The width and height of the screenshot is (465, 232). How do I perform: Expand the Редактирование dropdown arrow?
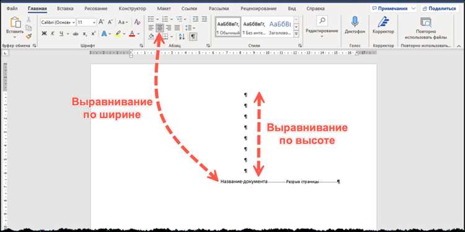click(x=322, y=37)
